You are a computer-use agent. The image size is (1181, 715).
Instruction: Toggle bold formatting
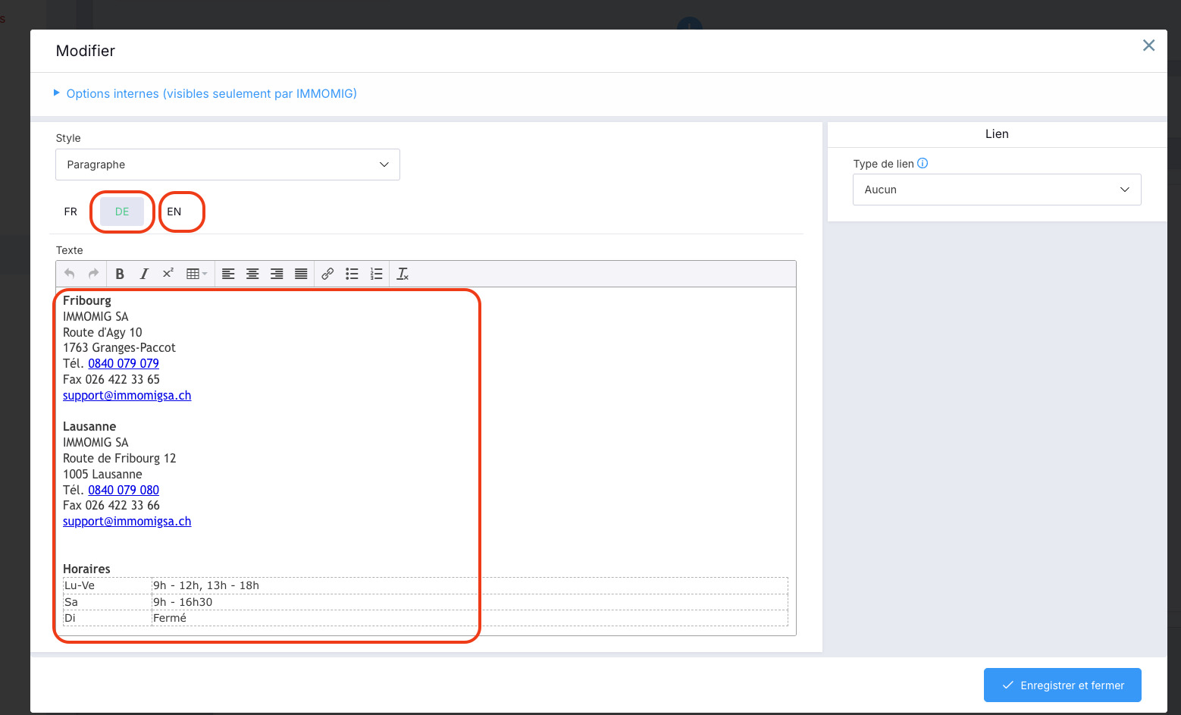[x=120, y=274]
